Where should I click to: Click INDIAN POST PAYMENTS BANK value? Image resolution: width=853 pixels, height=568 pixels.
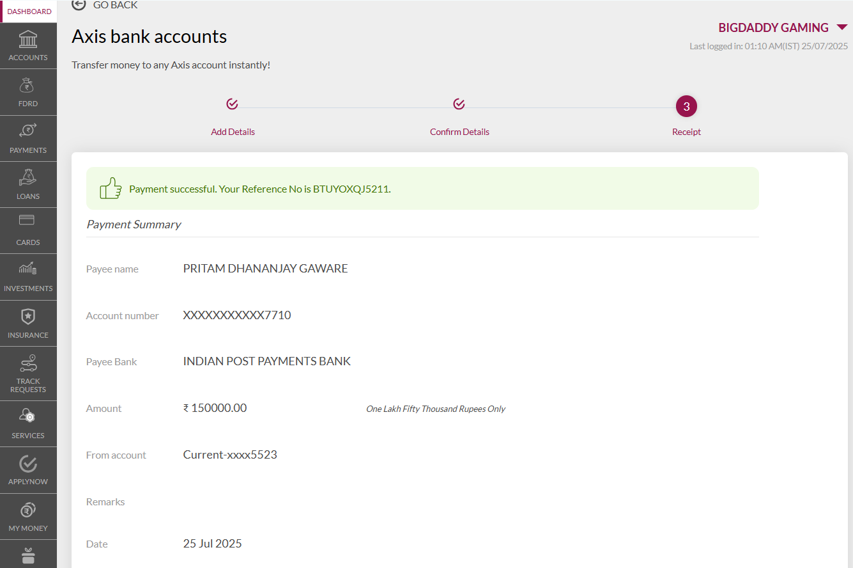(x=267, y=361)
